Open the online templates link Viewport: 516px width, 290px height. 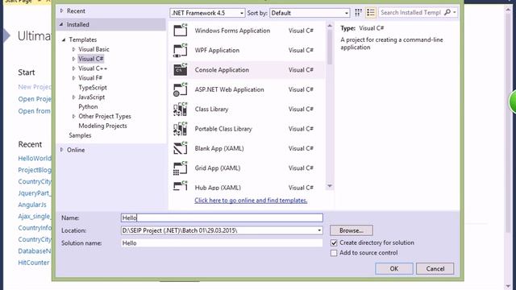(251, 201)
